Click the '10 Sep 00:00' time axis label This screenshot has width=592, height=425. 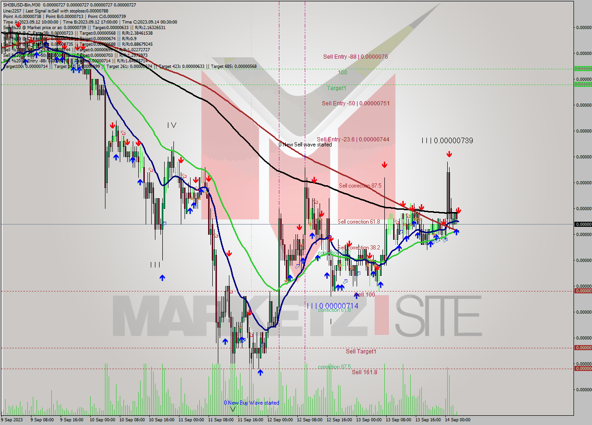(x=102, y=420)
